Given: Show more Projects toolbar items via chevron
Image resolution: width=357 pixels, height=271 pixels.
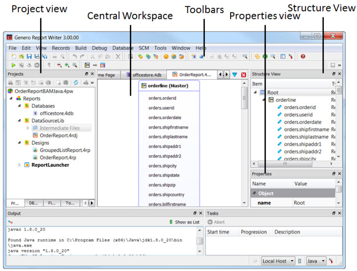Looking at the screenshot, I should (92, 83).
